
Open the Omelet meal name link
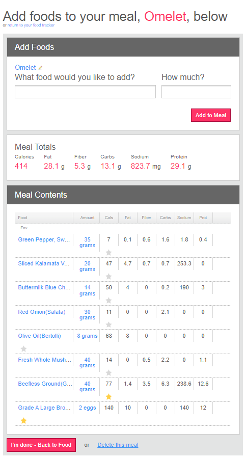pyautogui.click(x=25, y=68)
